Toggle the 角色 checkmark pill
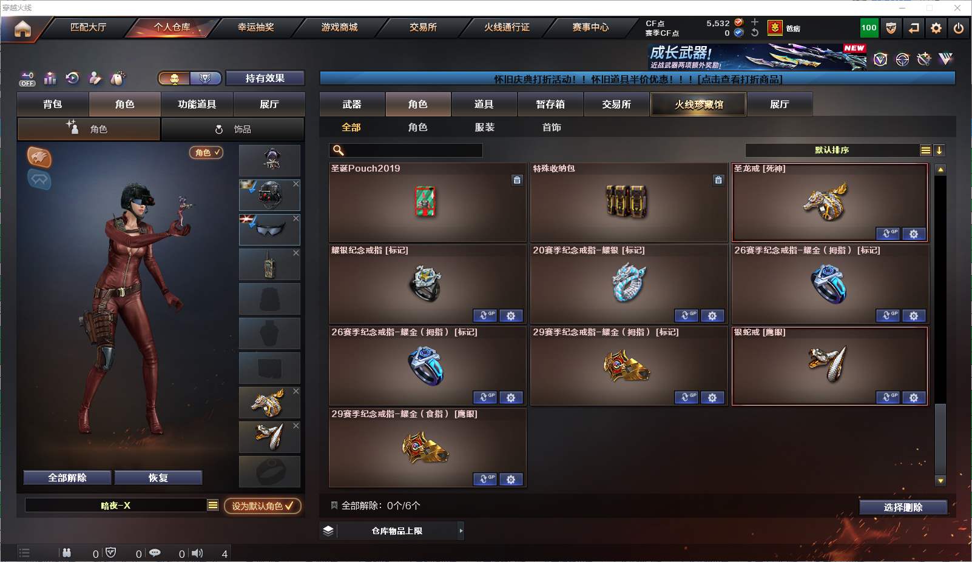Screen dimensions: 972x562 pos(206,153)
